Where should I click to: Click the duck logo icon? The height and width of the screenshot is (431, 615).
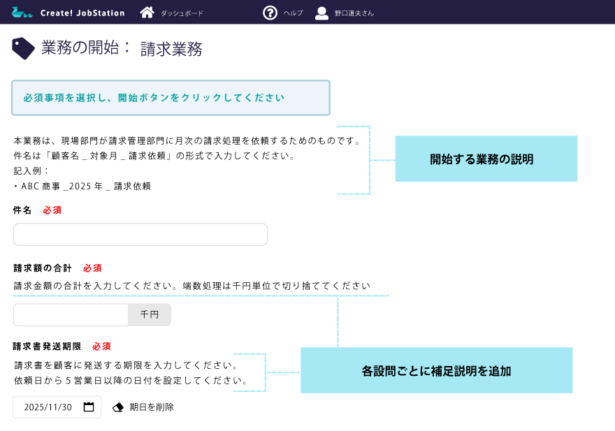tap(22, 13)
